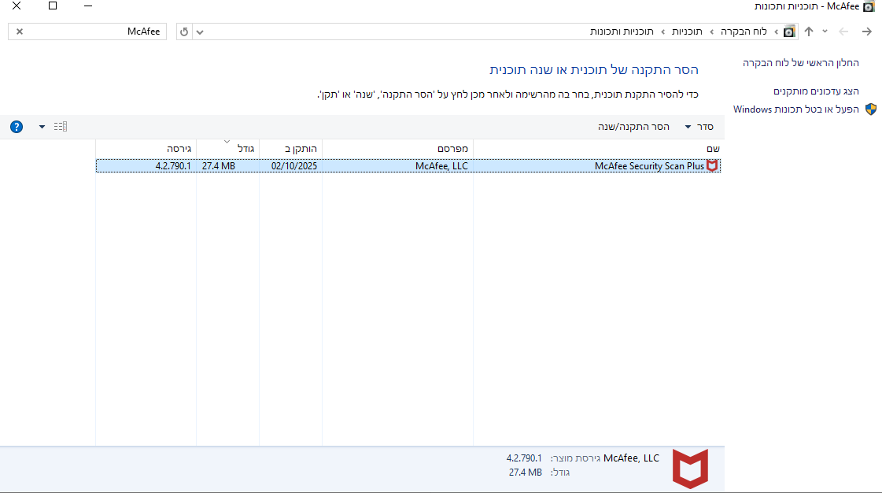Click the large McAfee logo in details pane
882x493 pixels.
[x=690, y=469]
